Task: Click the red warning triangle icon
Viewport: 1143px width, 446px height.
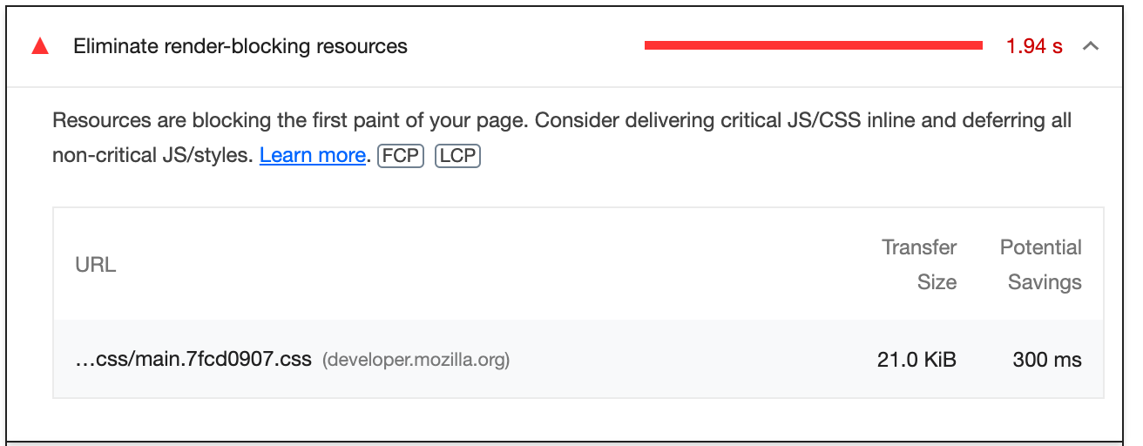Action: pos(40,47)
